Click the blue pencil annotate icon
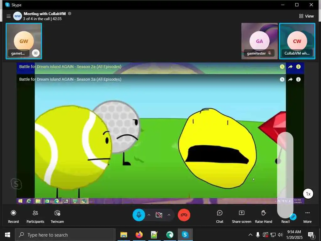Screen dimensions: 321x241 [x=293, y=217]
